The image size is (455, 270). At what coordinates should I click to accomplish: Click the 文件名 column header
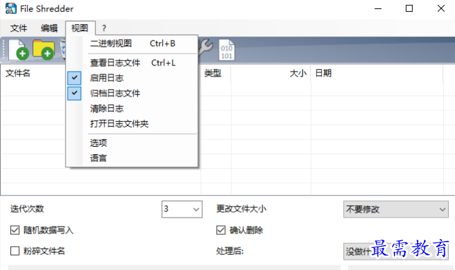[18, 73]
